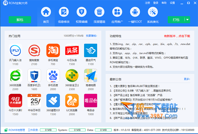The width and height of the screenshot is (198, 134).
Task: Open 售后帮新上线浏览器产品 announcement
Action: point(136,95)
